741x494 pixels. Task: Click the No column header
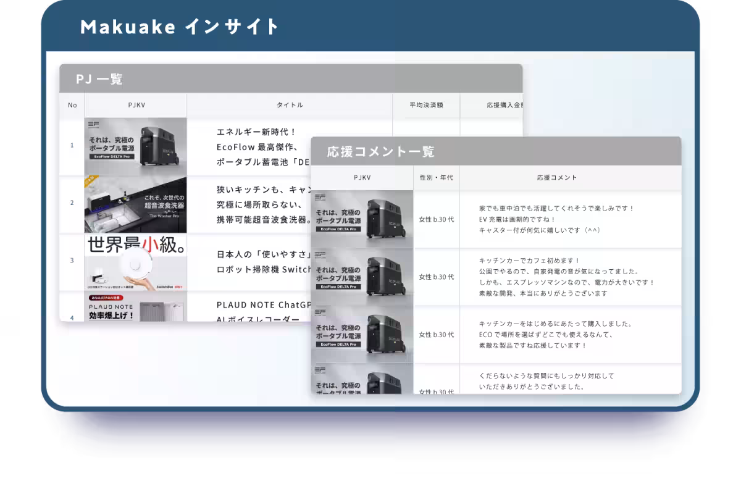(72, 105)
